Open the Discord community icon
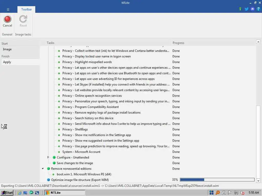262x196 pixels. pyautogui.click(x=253, y=9)
